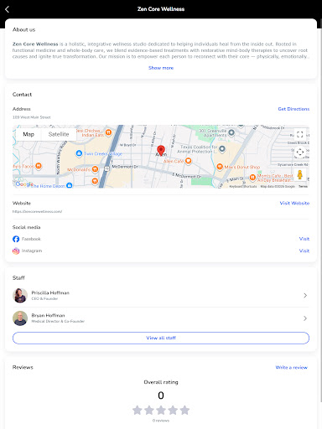The height and width of the screenshot is (429, 322).
Task: Select the fifth rating star
Action: point(184,410)
